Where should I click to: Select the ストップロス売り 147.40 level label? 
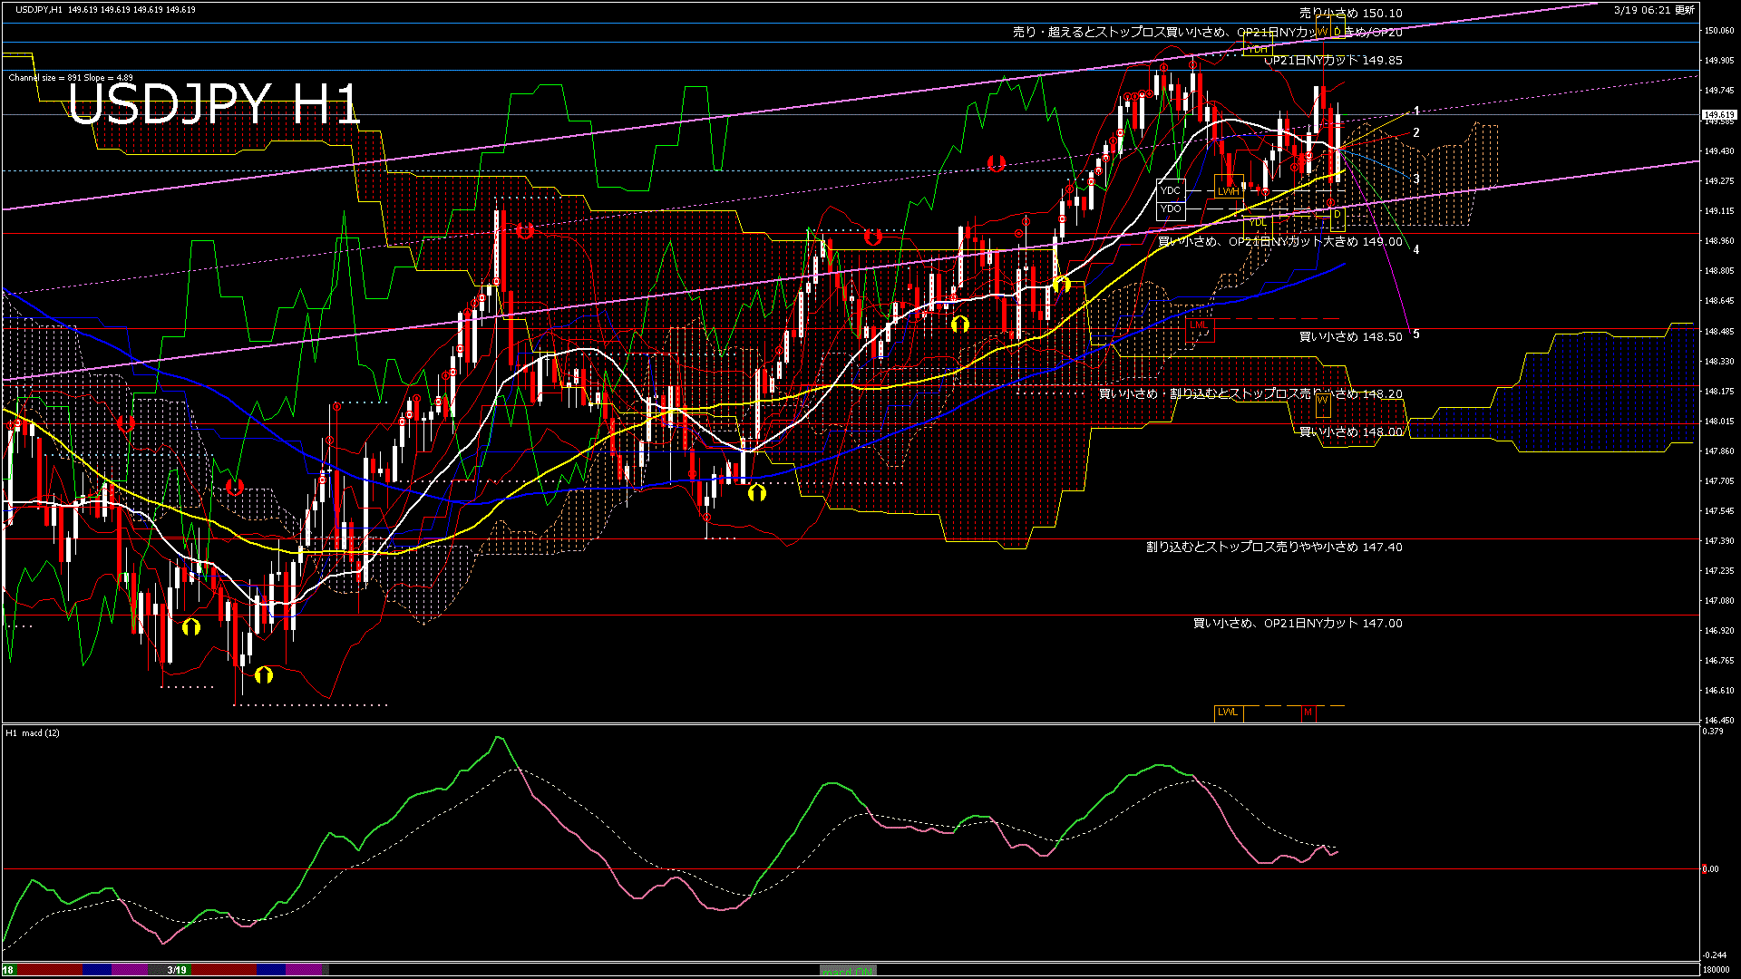pyautogui.click(x=1274, y=547)
